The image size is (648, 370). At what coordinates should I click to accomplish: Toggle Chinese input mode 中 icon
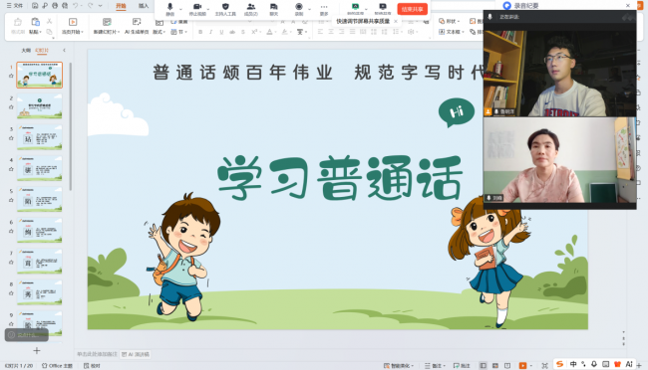pyautogui.click(x=573, y=364)
